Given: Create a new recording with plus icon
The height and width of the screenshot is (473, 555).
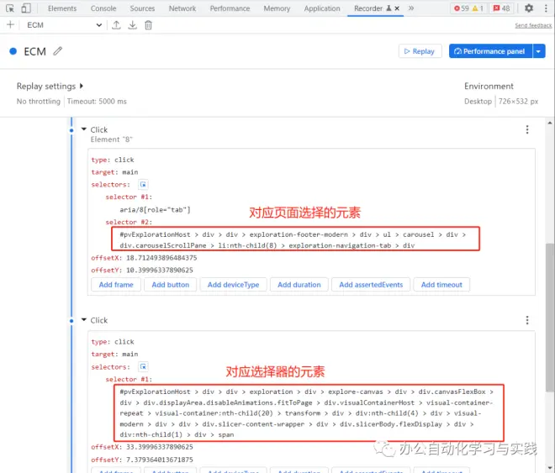Looking at the screenshot, I should tap(10, 24).
